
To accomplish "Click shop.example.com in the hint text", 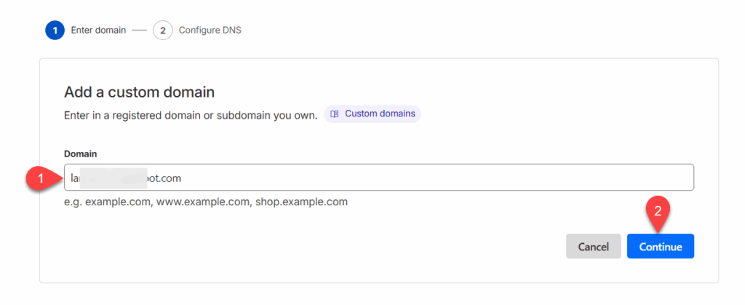I will [x=301, y=202].
